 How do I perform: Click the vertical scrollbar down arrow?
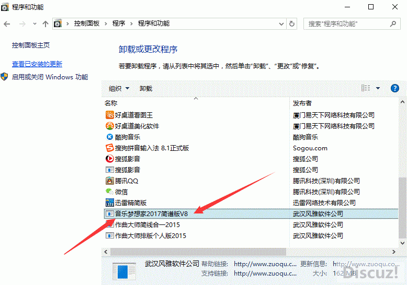point(402,243)
